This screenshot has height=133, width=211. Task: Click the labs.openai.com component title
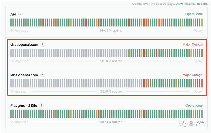24,75
